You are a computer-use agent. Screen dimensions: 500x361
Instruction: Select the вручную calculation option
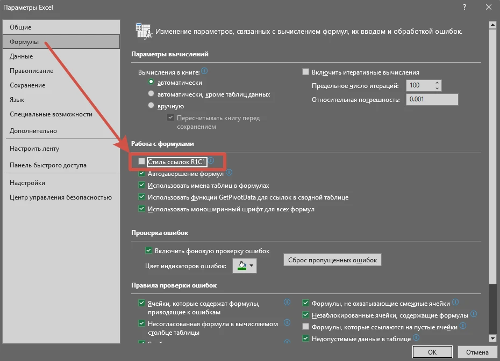(151, 105)
